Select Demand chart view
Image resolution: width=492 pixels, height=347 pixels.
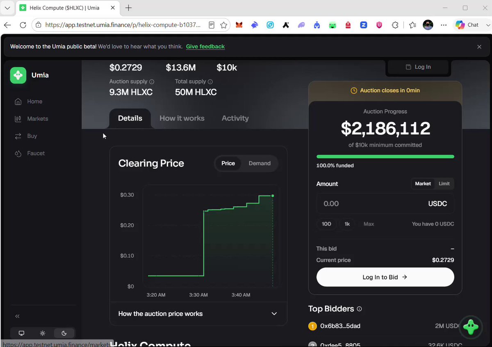click(x=260, y=163)
